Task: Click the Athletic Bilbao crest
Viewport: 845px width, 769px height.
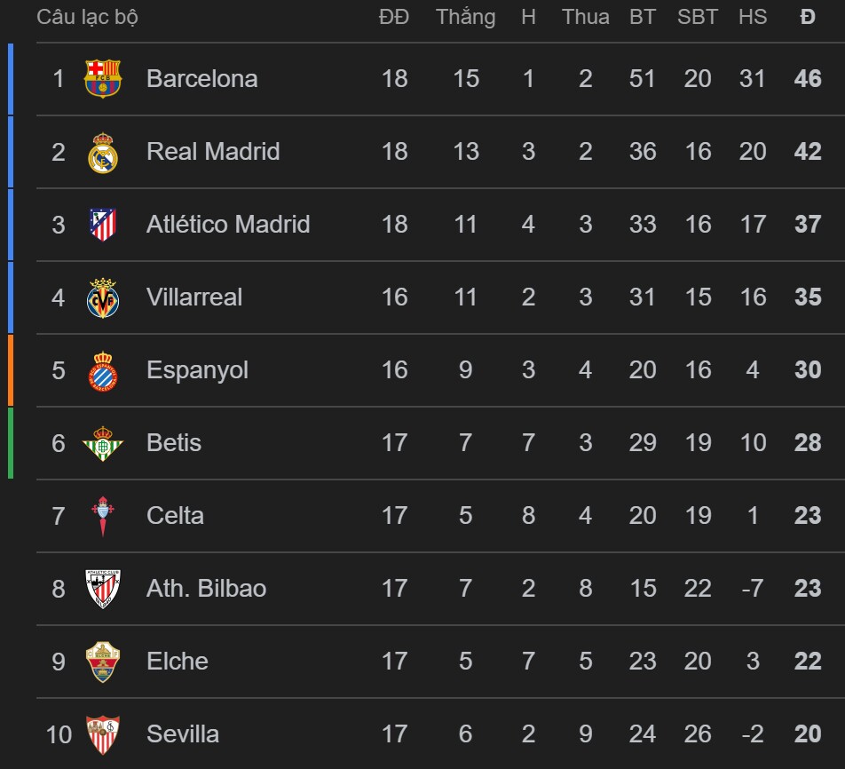Action: point(103,589)
